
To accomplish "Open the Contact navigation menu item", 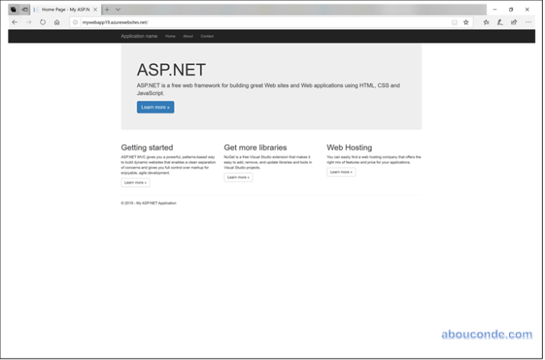I will point(207,36).
